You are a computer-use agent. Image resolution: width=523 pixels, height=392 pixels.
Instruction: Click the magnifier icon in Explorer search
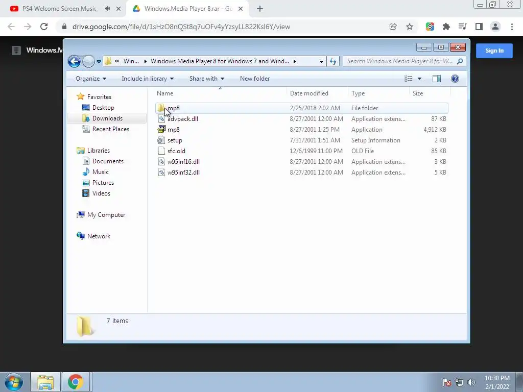(x=460, y=61)
